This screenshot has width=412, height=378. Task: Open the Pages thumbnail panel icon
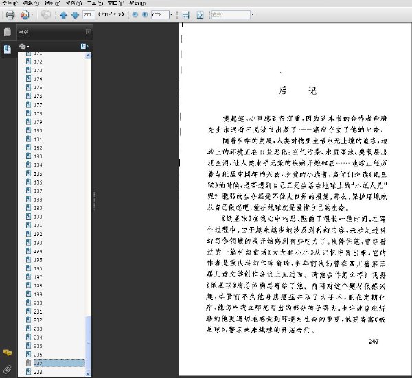click(x=8, y=32)
